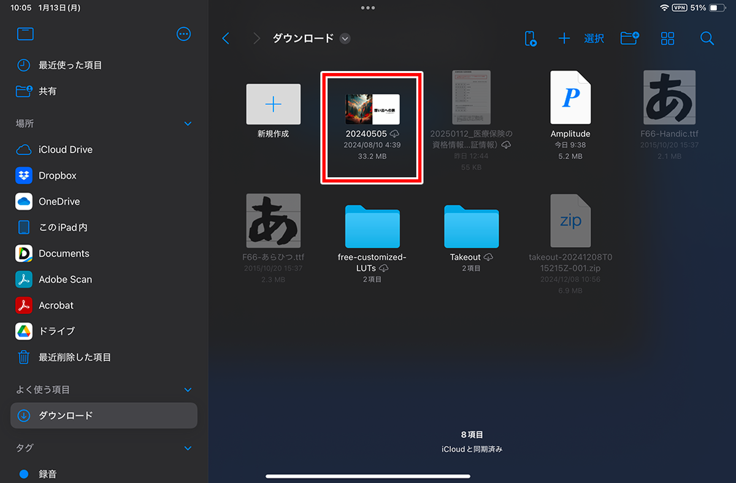Tap the battery indicator in status bar
The width and height of the screenshot is (736, 483).
coord(718,8)
